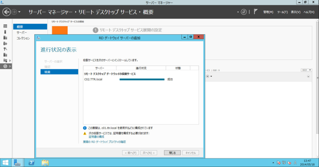Open the ヘルプ(H) menu

(309, 12)
